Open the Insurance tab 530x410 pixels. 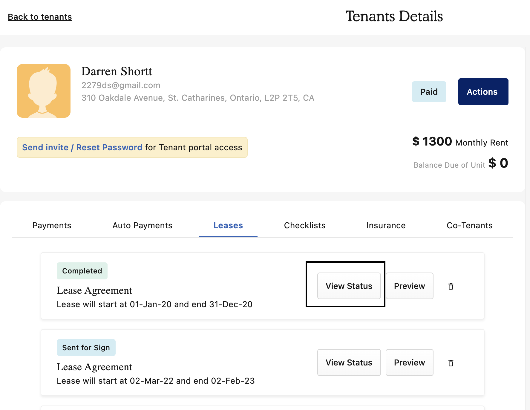(386, 225)
